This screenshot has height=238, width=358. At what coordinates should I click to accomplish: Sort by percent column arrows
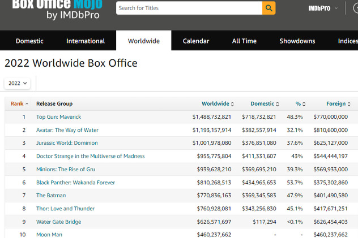coord(304,104)
